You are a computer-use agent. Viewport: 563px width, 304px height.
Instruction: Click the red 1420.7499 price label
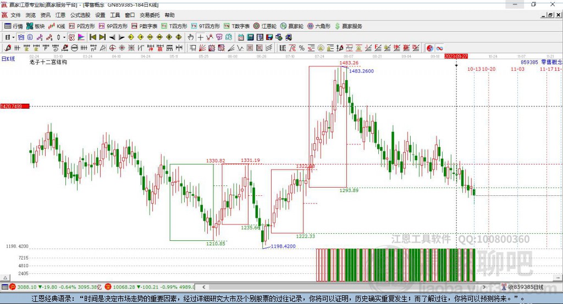point(15,106)
